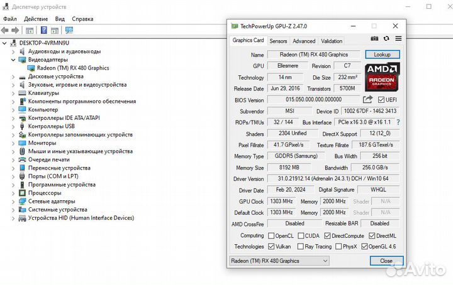Click the DESKTOP-4VRMN9U computer icon
The image size is (453, 285).
pyautogui.click(x=13, y=43)
